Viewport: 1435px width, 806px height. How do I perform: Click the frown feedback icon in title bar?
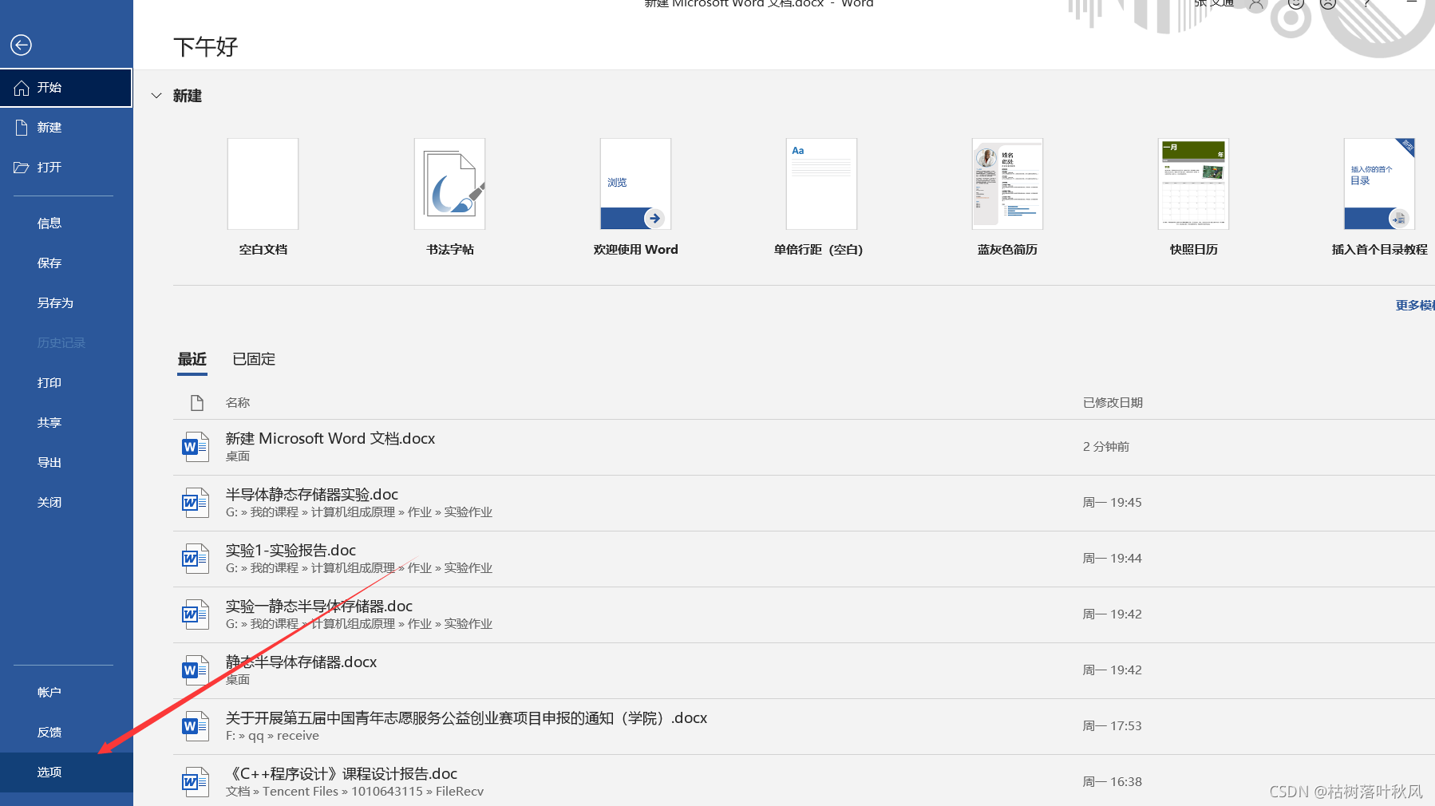coord(1328,3)
